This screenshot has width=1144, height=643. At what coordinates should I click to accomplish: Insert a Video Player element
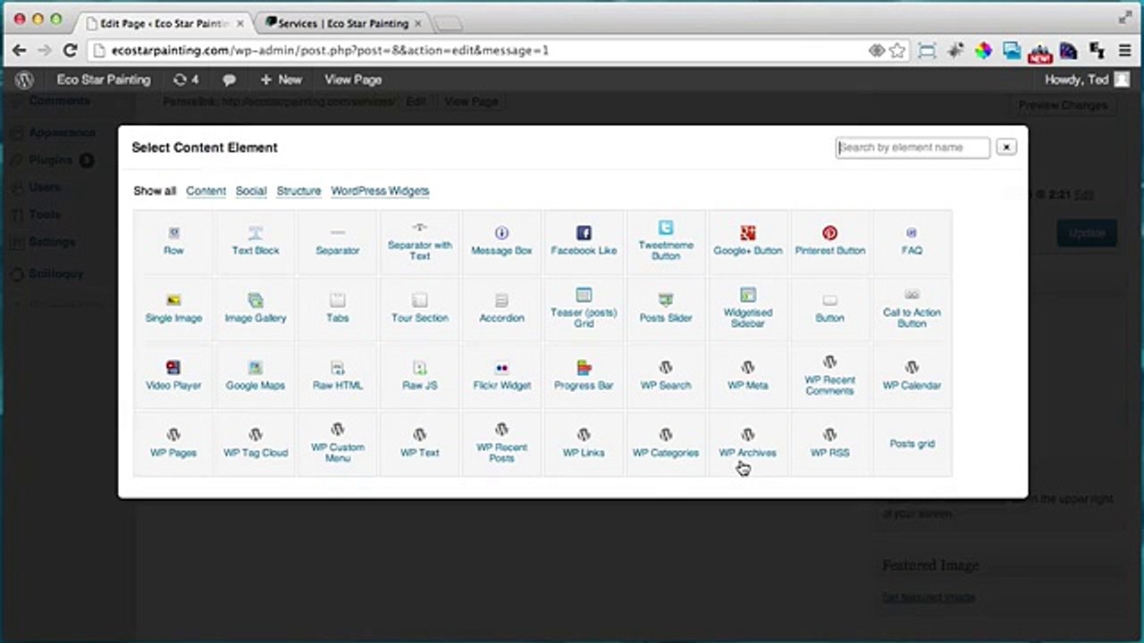tap(173, 377)
